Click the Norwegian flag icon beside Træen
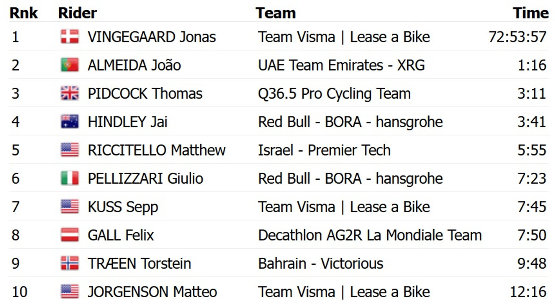This screenshot has height=304, width=555. coord(70,263)
